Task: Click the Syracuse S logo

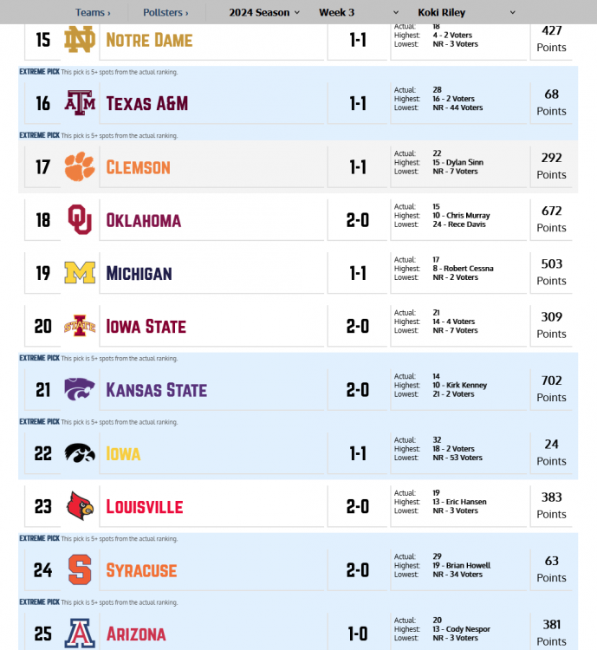Action: (81, 570)
